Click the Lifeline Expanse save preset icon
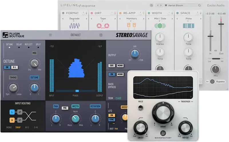This screenshot has width=229, height=142. (x=151, y=5)
